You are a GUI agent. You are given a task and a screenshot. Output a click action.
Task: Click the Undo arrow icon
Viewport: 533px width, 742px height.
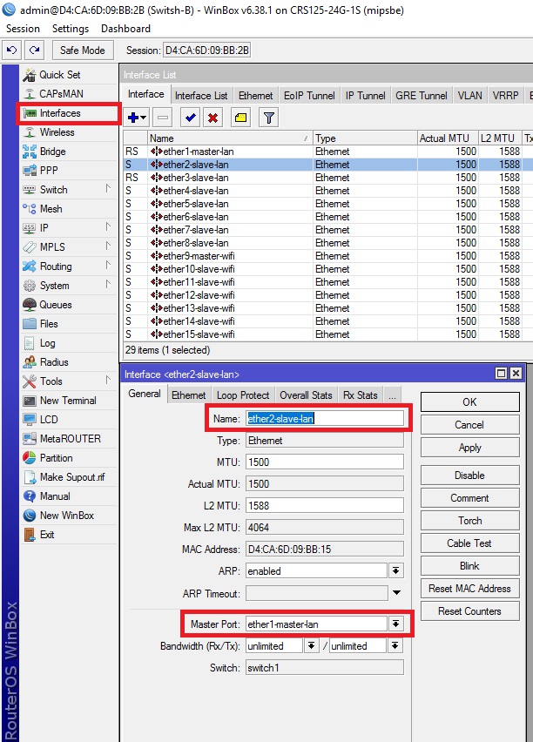click(x=12, y=51)
